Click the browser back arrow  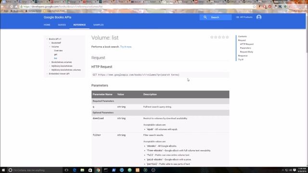(x=2, y=7)
